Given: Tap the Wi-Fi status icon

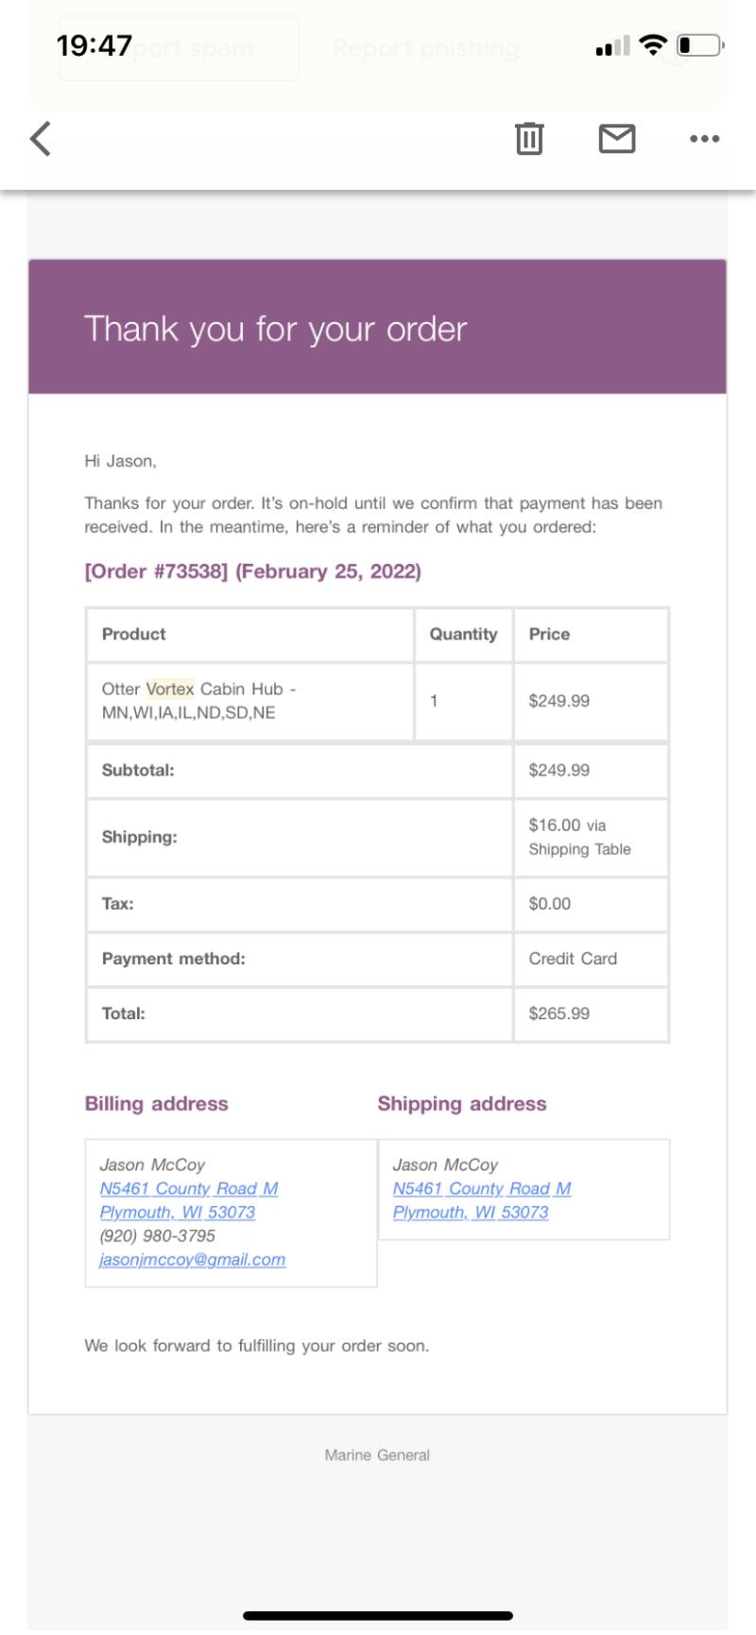Looking at the screenshot, I should (x=653, y=44).
